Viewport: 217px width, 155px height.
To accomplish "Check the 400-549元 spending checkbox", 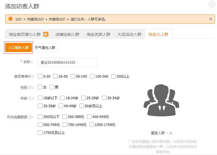I will pyautogui.click(x=89, y=117).
